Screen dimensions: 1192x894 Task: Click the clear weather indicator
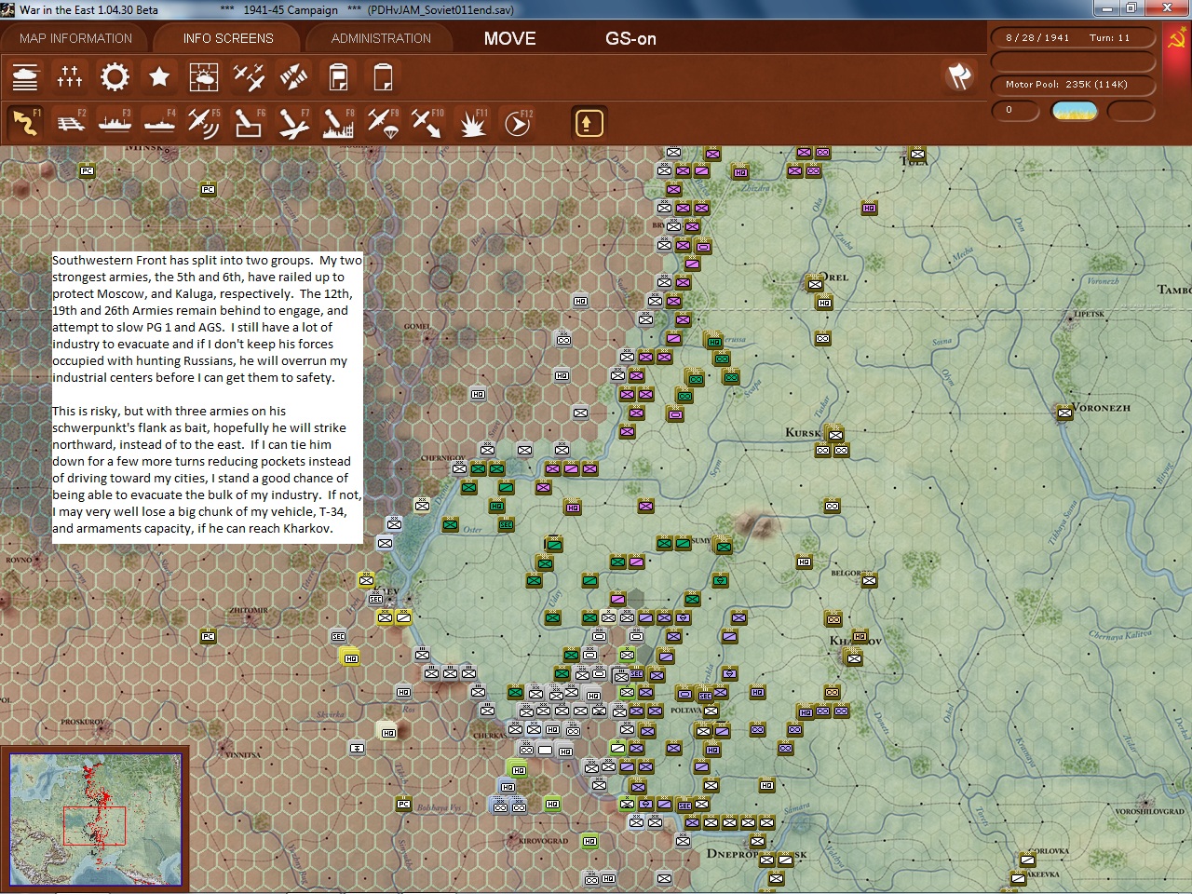[x=1074, y=111]
